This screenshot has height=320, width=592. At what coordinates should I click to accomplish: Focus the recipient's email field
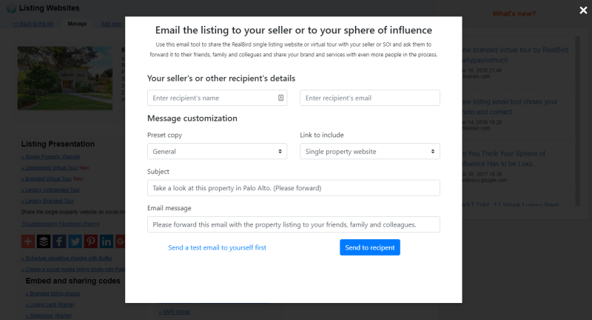point(370,98)
